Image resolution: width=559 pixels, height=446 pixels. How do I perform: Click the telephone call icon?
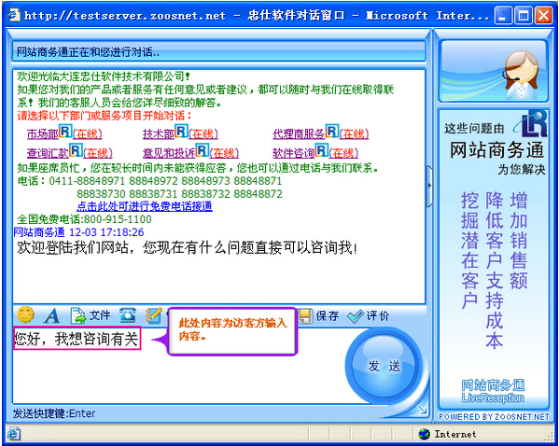pos(128,315)
